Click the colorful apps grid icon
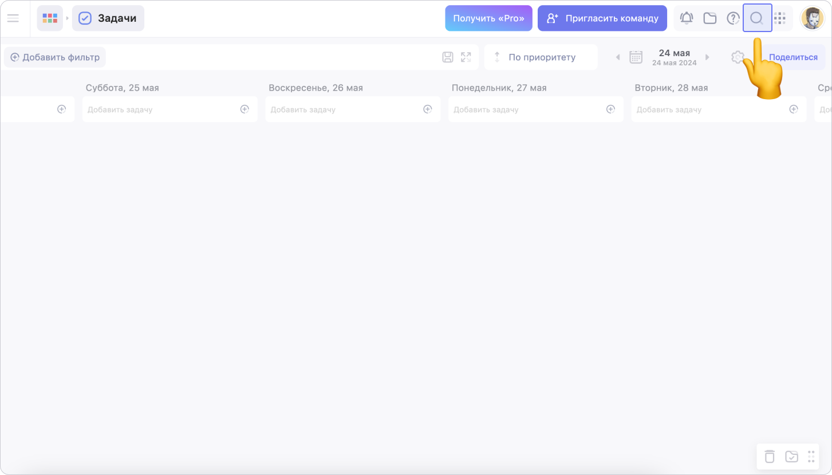The height and width of the screenshot is (475, 832). tap(50, 18)
